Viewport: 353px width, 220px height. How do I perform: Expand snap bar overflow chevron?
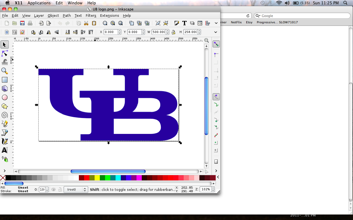coord(216,171)
